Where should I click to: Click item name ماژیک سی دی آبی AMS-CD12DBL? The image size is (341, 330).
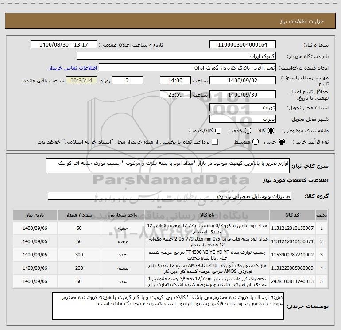click(207, 268)
